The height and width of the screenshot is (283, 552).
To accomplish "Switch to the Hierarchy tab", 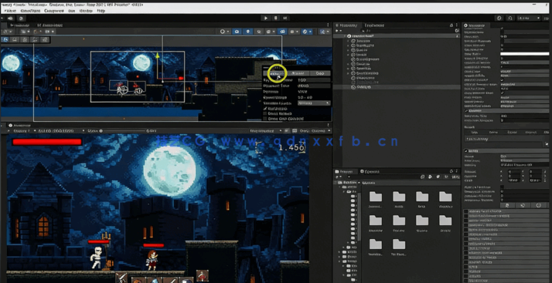I will pyautogui.click(x=347, y=25).
